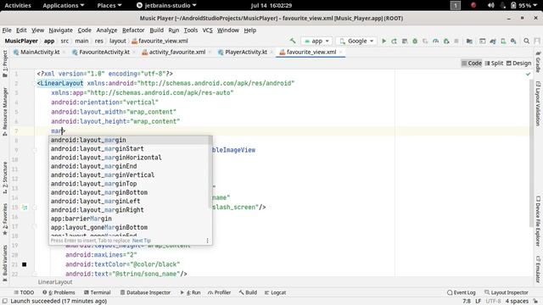Viewport: 543px width, 305px height.
Task: Open the Navigate menu
Action: tap(60, 30)
